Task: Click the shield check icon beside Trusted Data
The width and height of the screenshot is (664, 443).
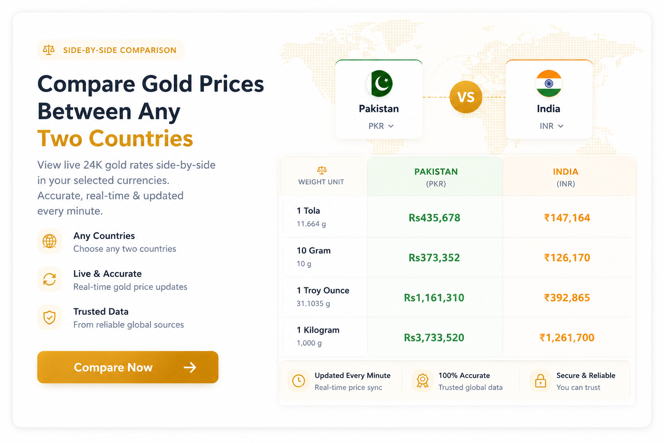Action: click(49, 318)
